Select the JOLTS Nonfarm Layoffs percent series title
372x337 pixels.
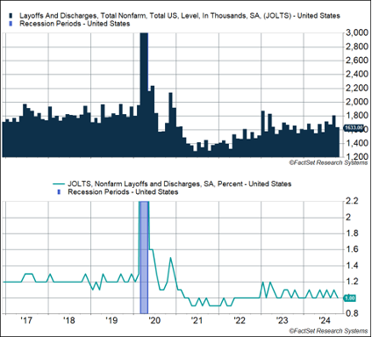tap(180, 184)
